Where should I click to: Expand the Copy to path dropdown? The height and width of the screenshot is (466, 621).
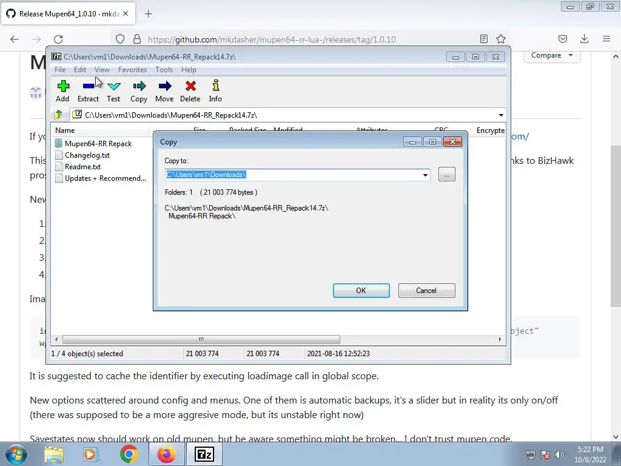(x=425, y=175)
